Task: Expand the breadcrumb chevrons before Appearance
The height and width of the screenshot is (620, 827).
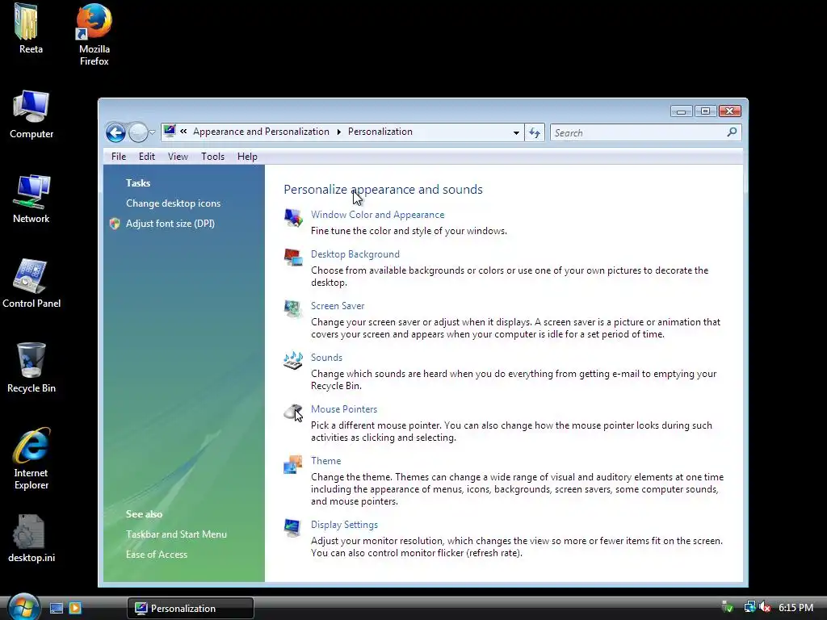Action: pos(183,132)
